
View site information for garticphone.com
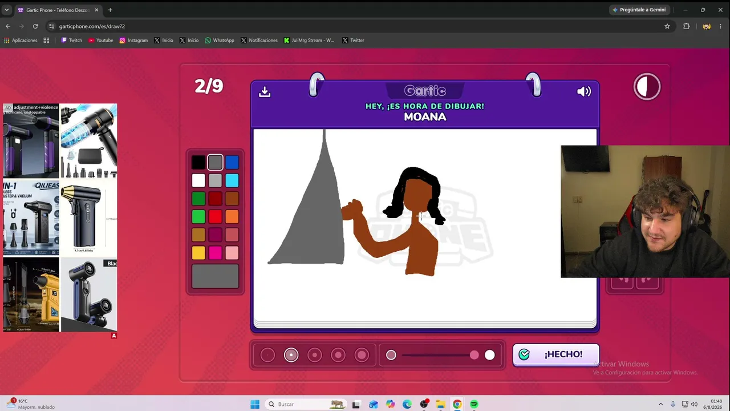[51, 26]
